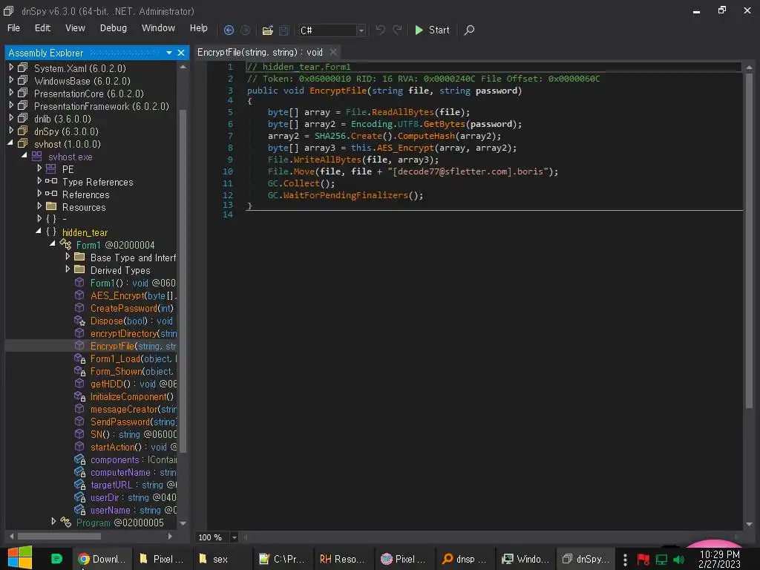Select the userDir string field
Image resolution: width=760 pixels, height=570 pixels.
click(134, 497)
